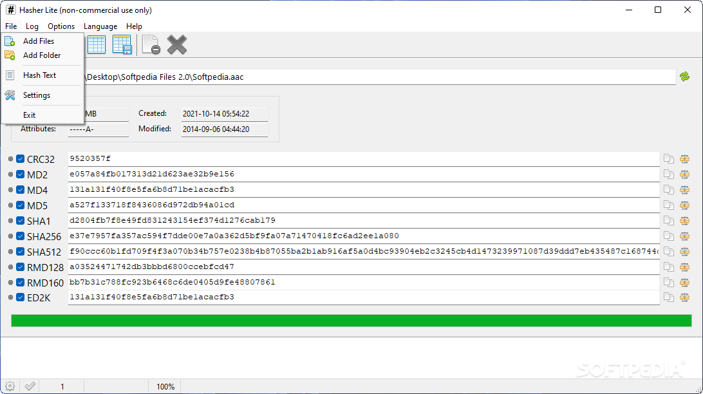The width and height of the screenshot is (703, 394).
Task: Click the MD5 hash text field
Action: (x=364, y=205)
